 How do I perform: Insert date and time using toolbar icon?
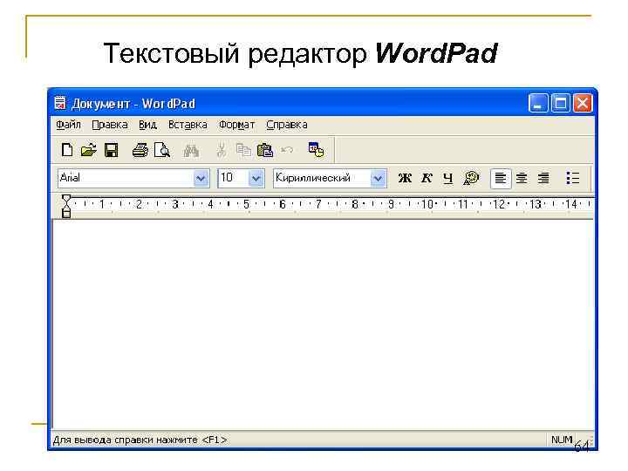316,150
